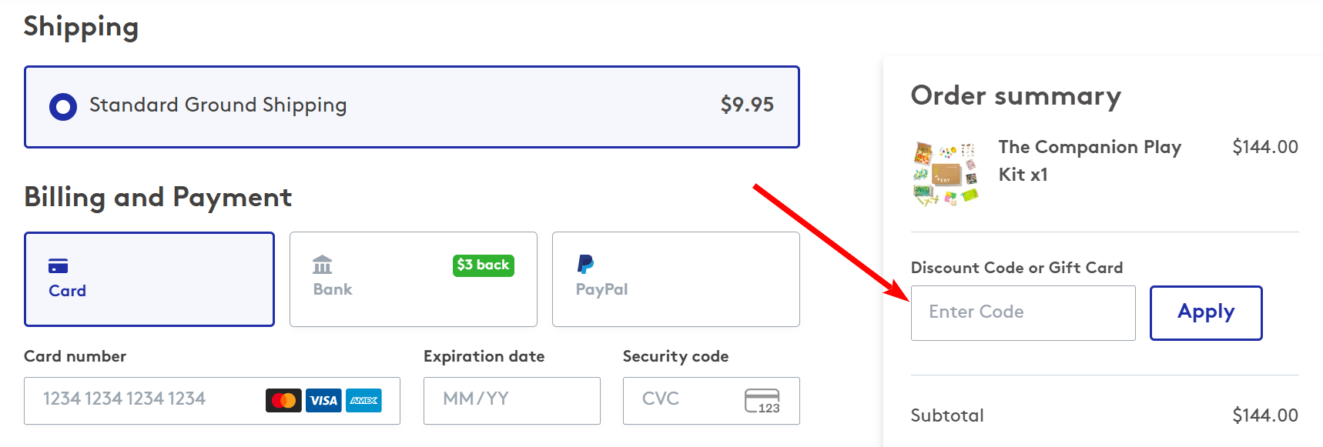Click the VISA icon in the card number field
This screenshot has height=447, width=1323.
(323, 400)
